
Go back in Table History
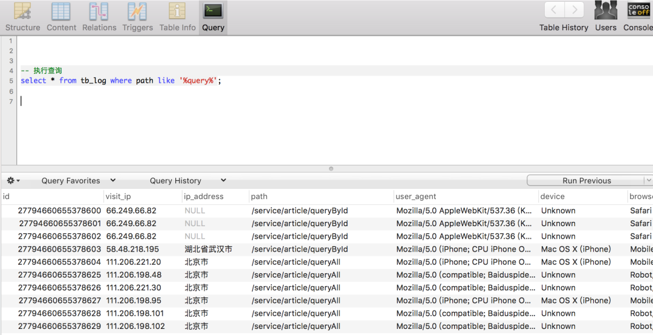tap(554, 10)
